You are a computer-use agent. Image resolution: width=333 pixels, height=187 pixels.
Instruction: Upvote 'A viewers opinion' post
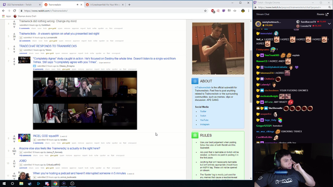pyautogui.click(x=14, y=34)
